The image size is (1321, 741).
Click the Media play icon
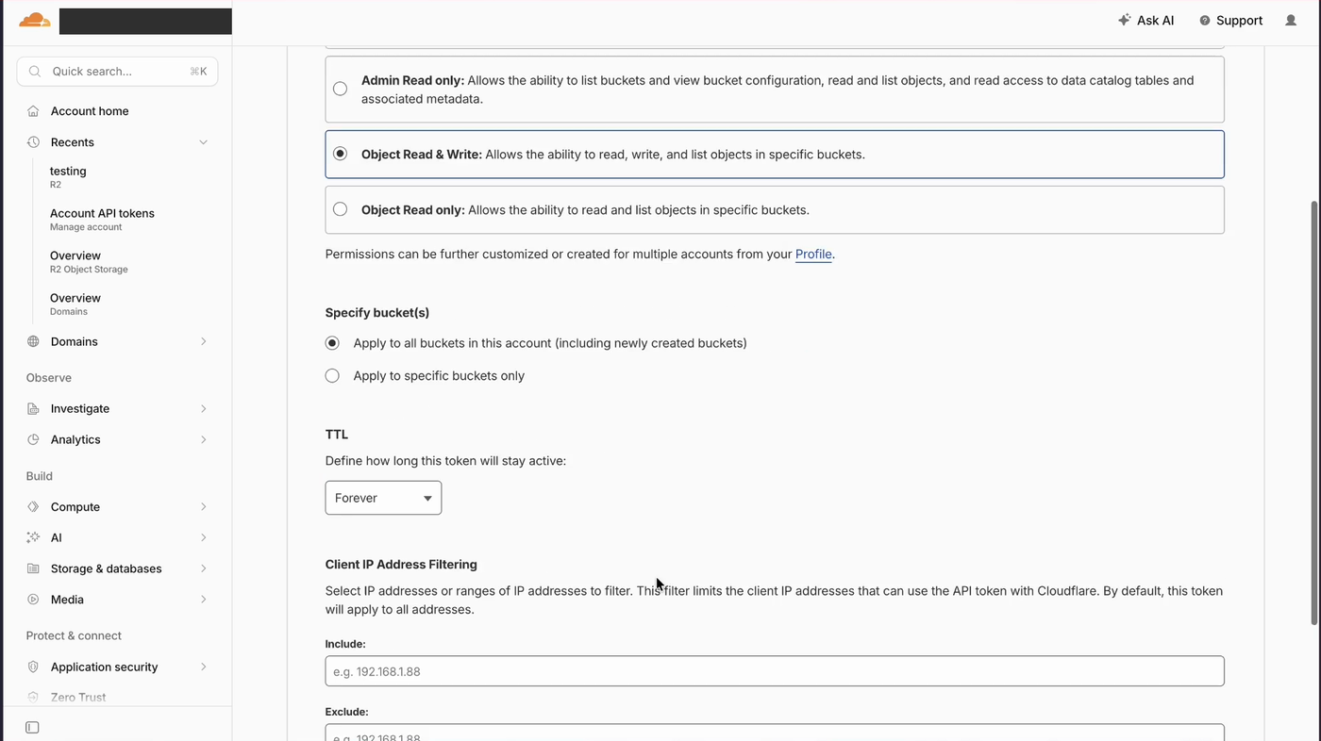click(x=33, y=600)
